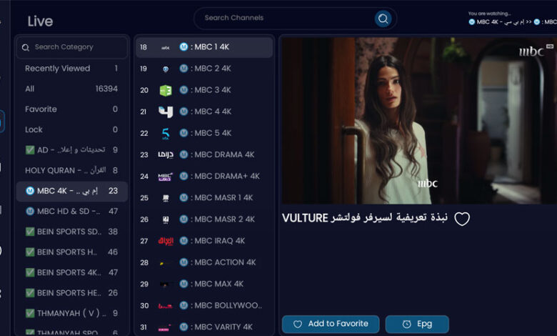Click the live video preview
This screenshot has width=557, height=336.
click(418, 120)
